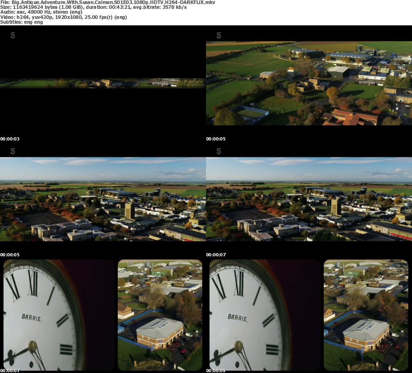The image size is (412, 373).
Task: Select the brick building picture in the bottom-right frame
Action: click(366, 315)
